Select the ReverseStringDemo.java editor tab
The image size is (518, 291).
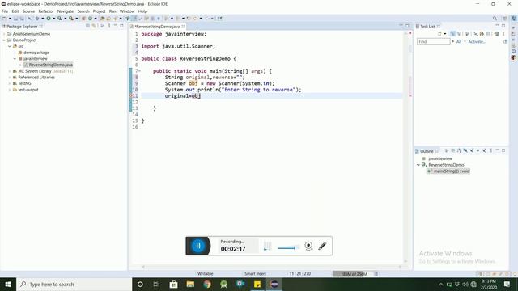(157, 27)
